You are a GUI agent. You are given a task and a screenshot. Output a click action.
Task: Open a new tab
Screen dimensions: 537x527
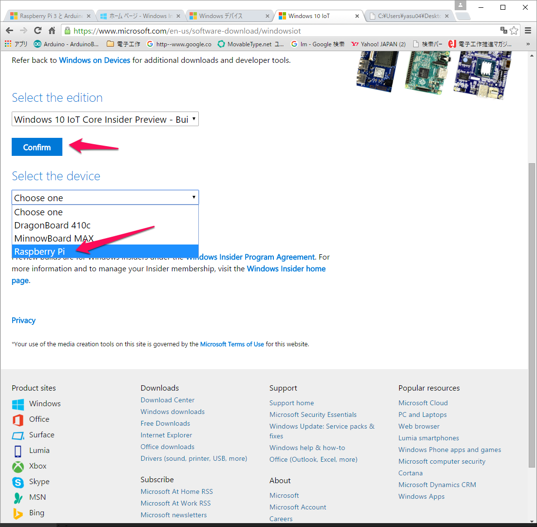463,16
